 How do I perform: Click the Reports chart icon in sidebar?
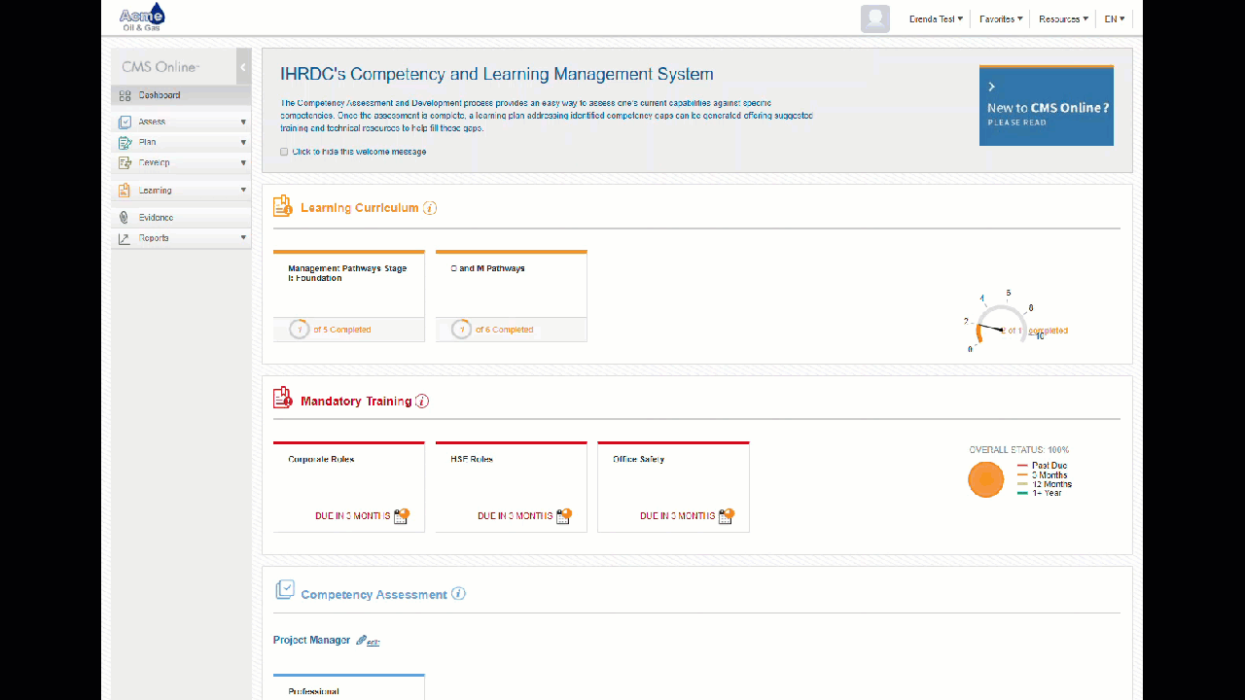pyautogui.click(x=124, y=238)
